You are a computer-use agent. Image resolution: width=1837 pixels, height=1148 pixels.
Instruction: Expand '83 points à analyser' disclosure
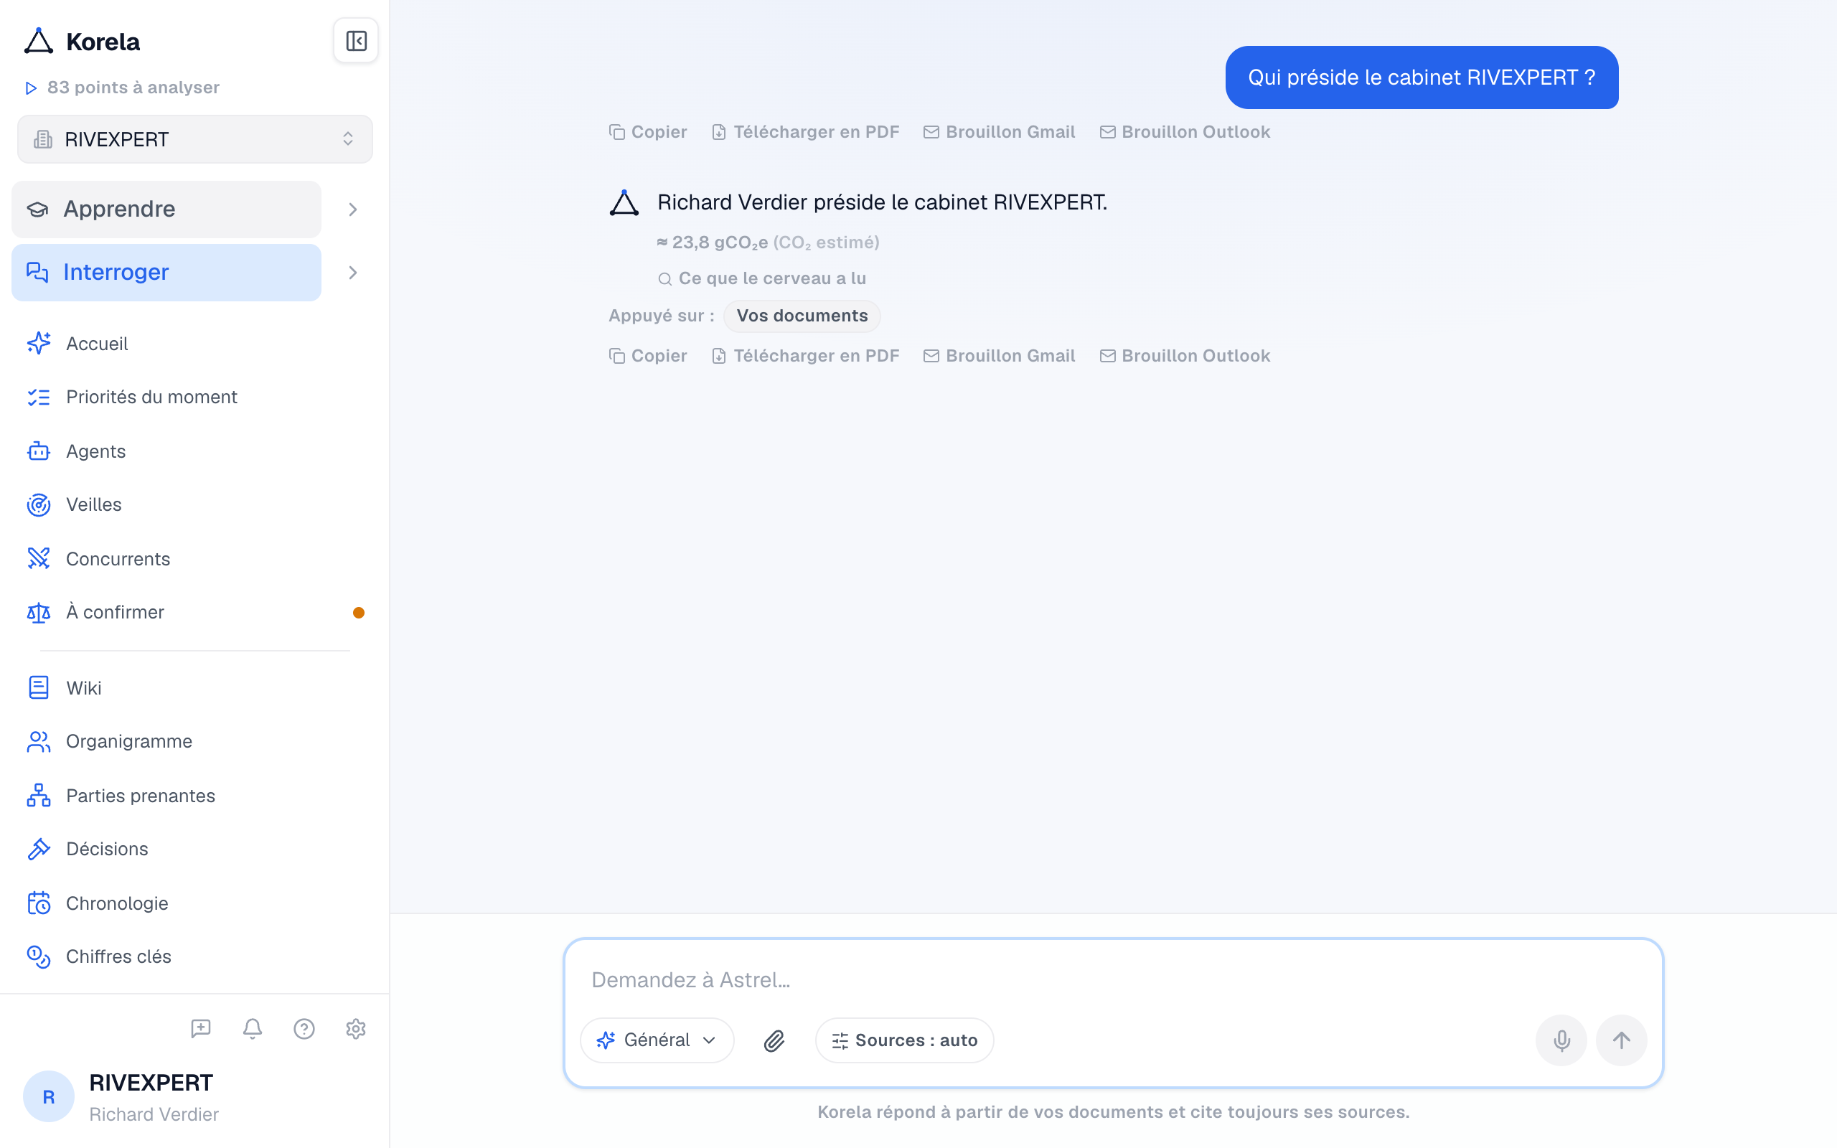(x=122, y=88)
